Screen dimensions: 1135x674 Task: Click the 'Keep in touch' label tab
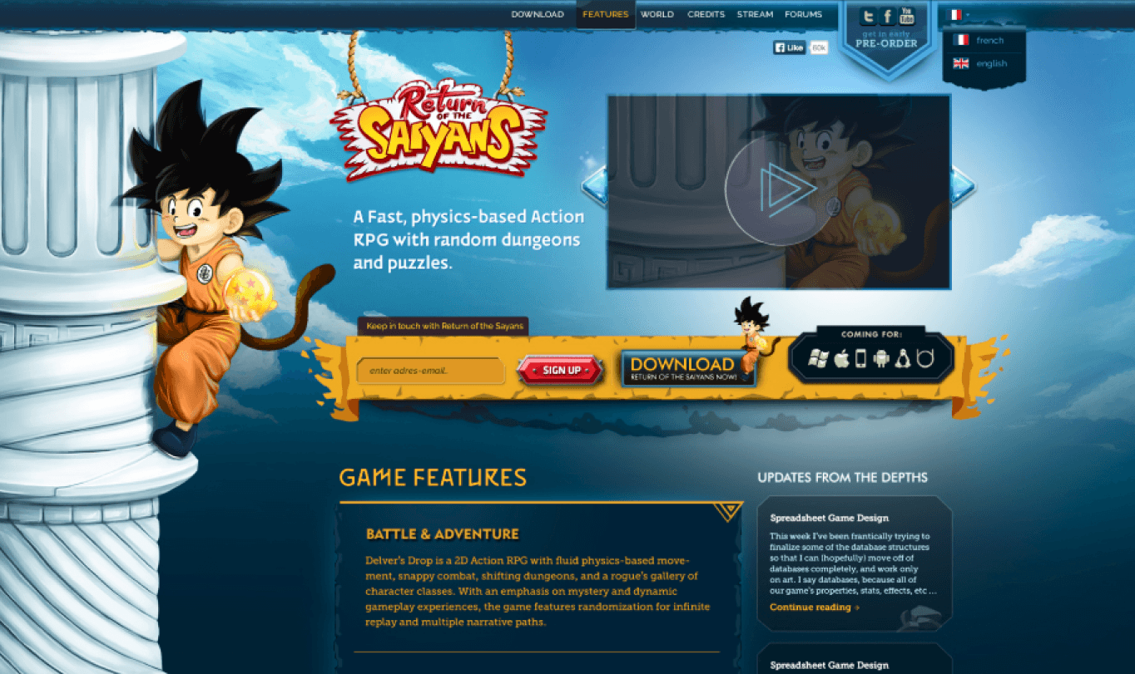(x=444, y=326)
